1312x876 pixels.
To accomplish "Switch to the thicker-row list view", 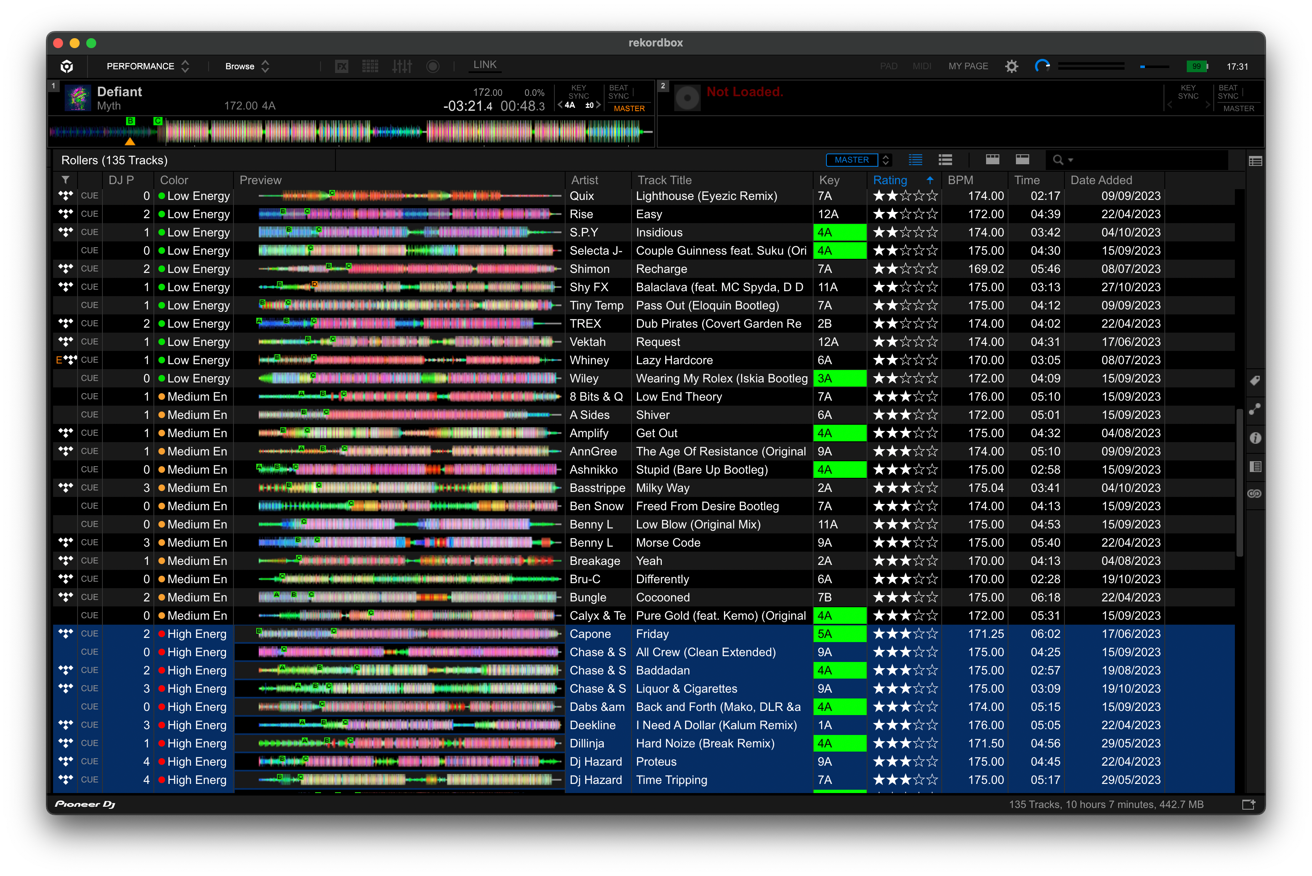I will pyautogui.click(x=945, y=161).
